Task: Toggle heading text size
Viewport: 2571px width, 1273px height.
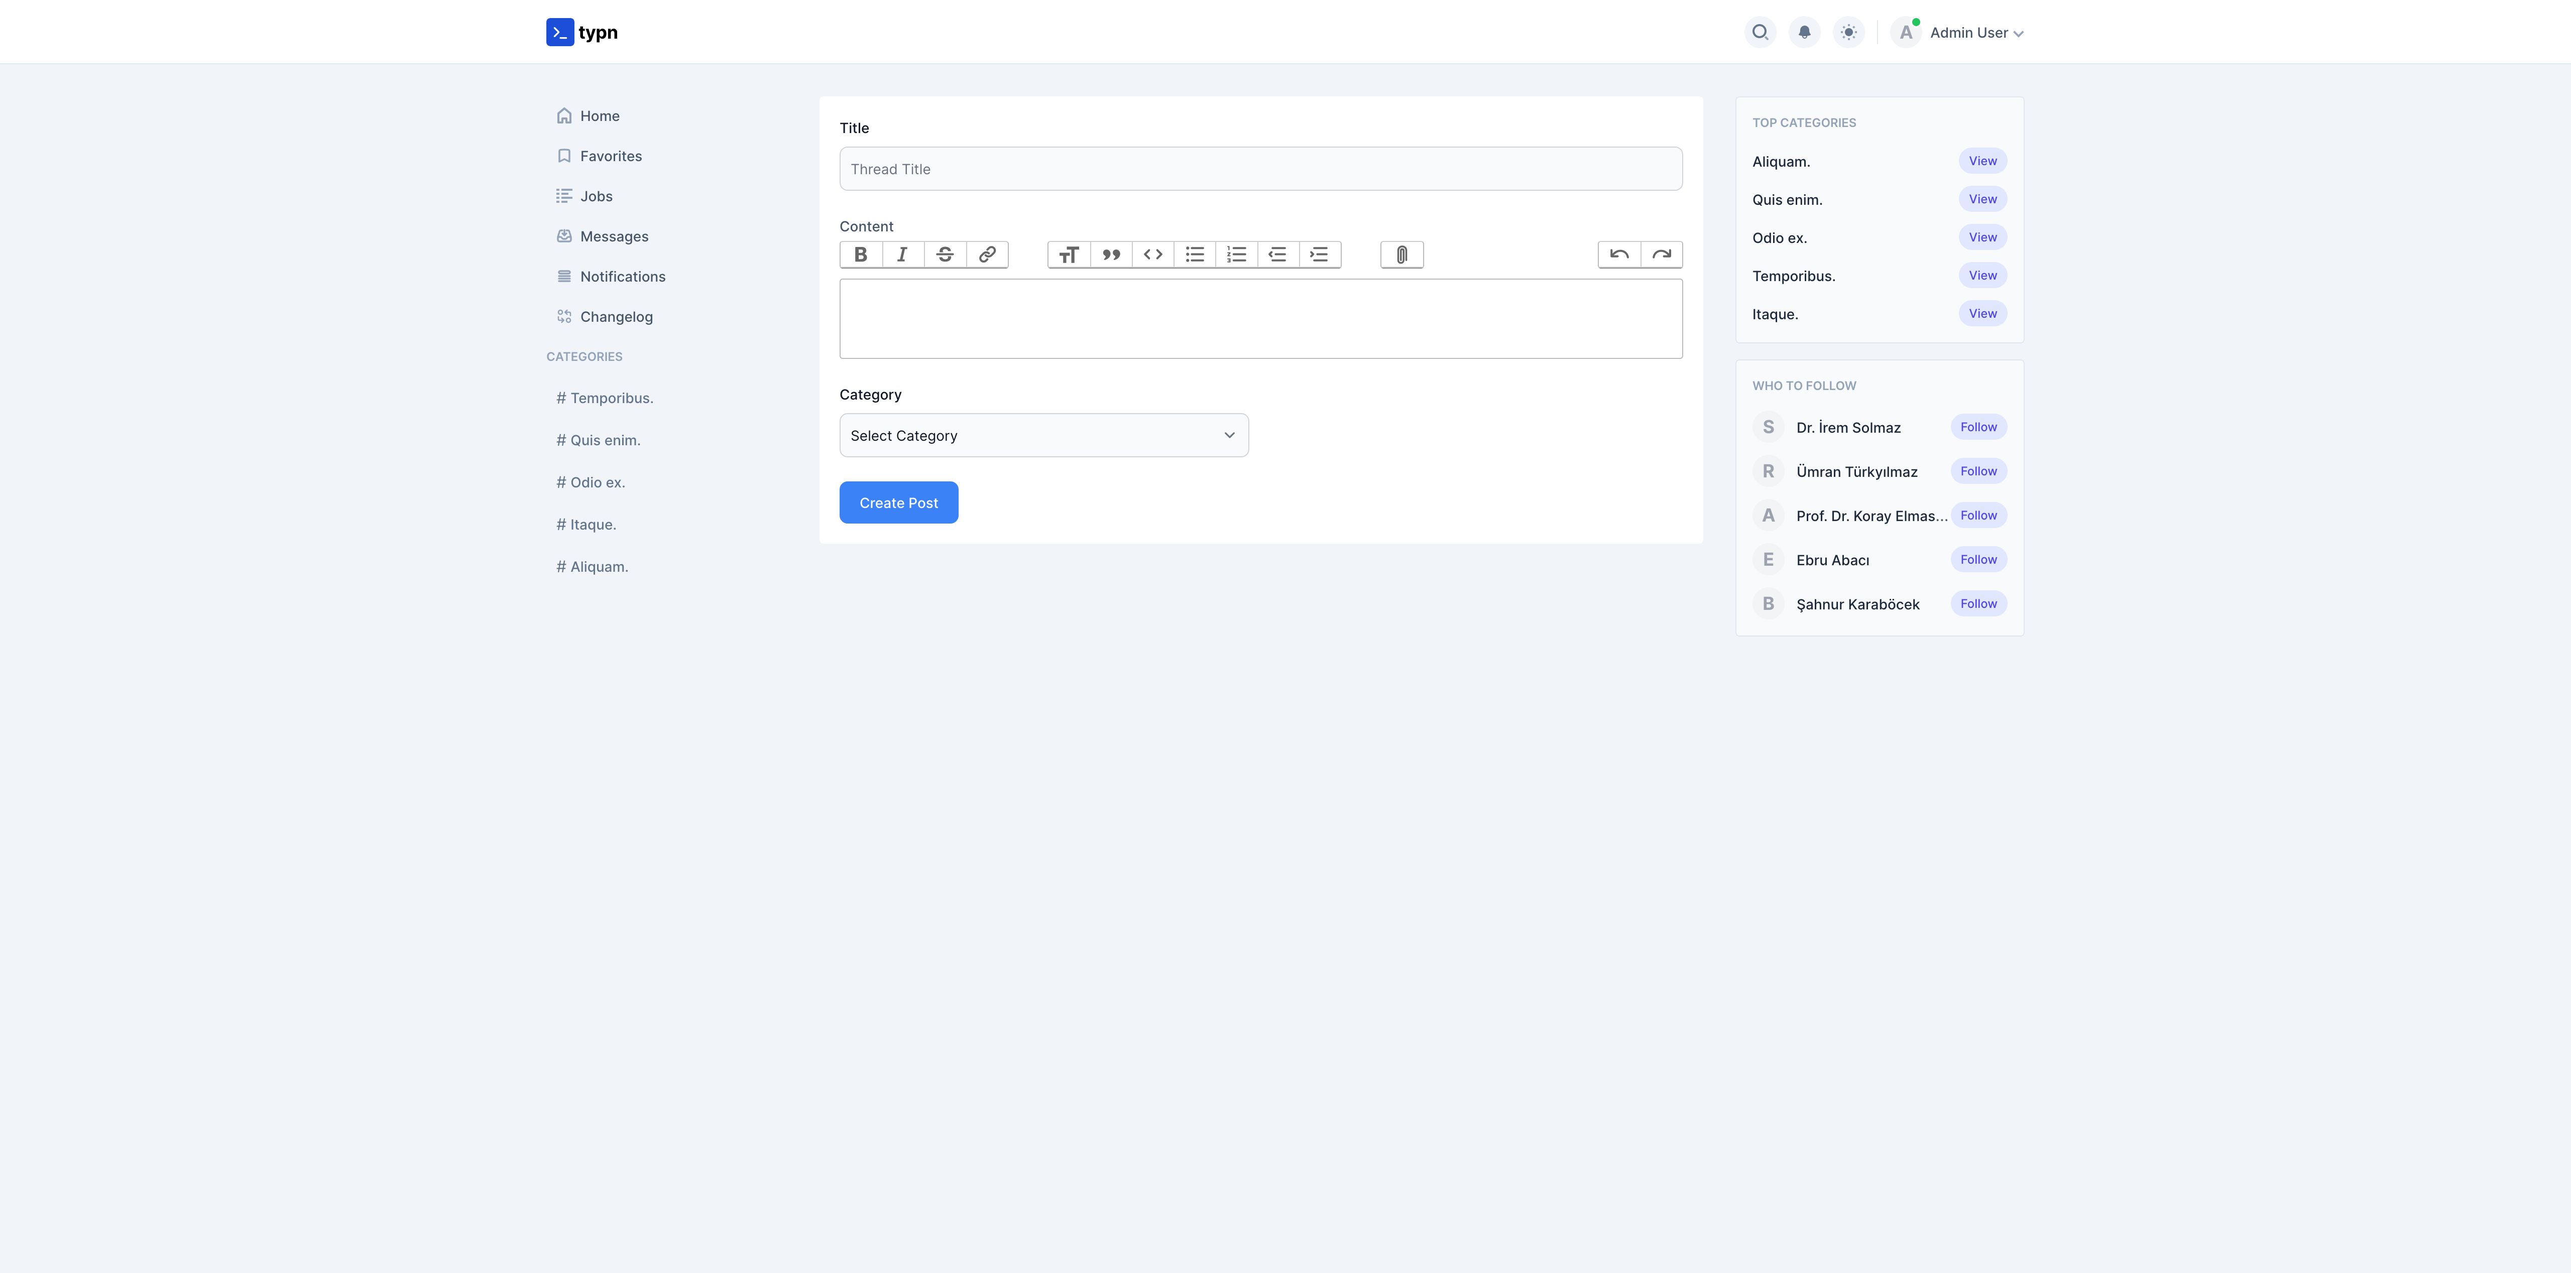Action: (x=1068, y=254)
